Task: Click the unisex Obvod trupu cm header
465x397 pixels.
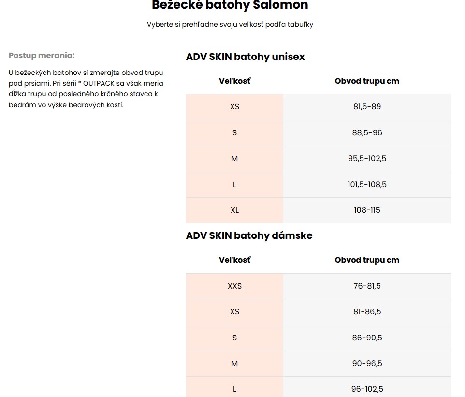Action: pos(367,81)
